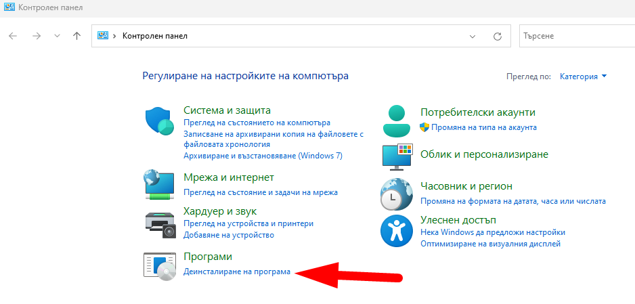Go forward with the right arrow
This screenshot has width=635, height=304.
pyautogui.click(x=37, y=36)
